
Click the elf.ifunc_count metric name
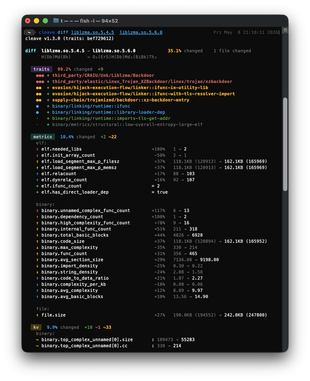[x=61, y=186]
